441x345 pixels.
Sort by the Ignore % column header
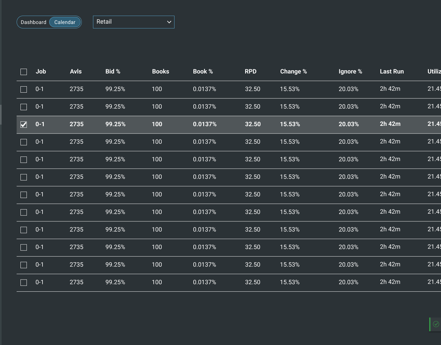350,72
